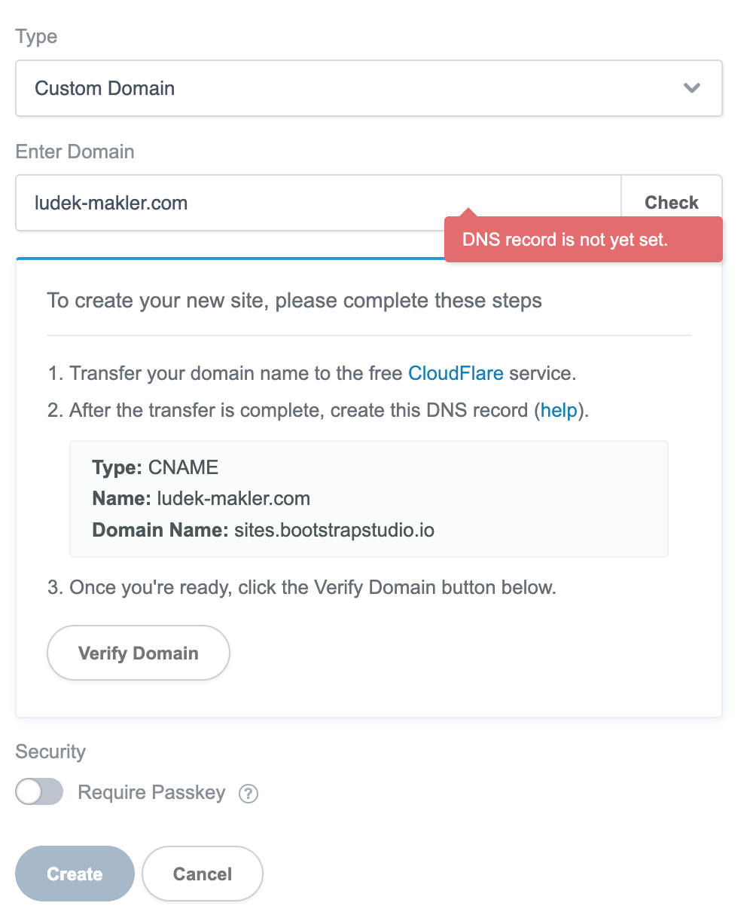The width and height of the screenshot is (753, 909).
Task: Click the sites.bootstrapstudio.io domain name value
Action: coord(334,530)
